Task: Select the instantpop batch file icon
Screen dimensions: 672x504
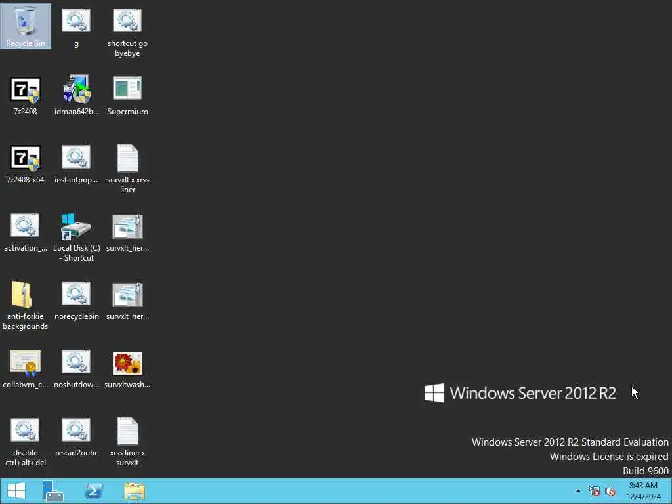Action: (76, 163)
